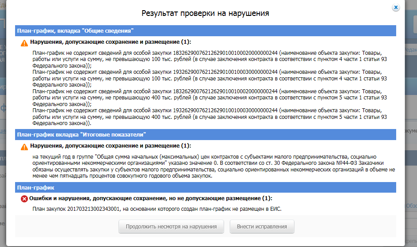Viewport: 417px width, 247px height.
Task: Click 'Ошибки и нарушения... не допускающие размещение' heading
Action: tap(151, 198)
